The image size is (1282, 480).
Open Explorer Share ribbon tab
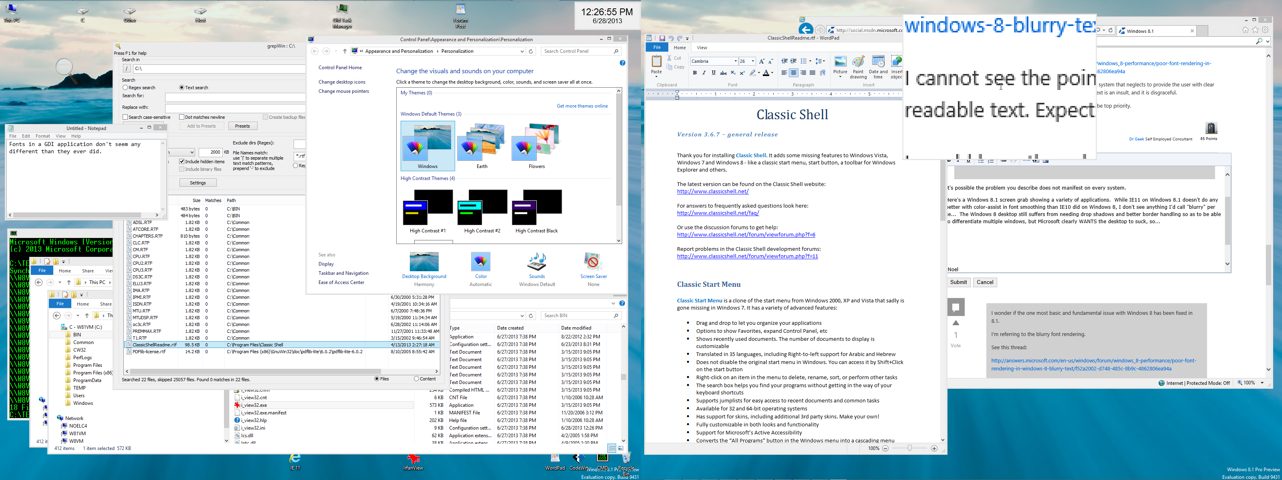[88, 271]
